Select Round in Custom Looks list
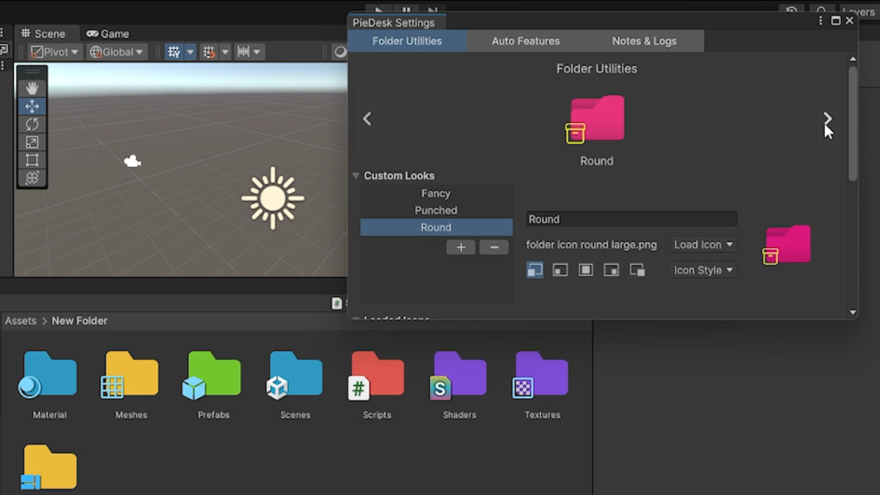 pos(436,227)
